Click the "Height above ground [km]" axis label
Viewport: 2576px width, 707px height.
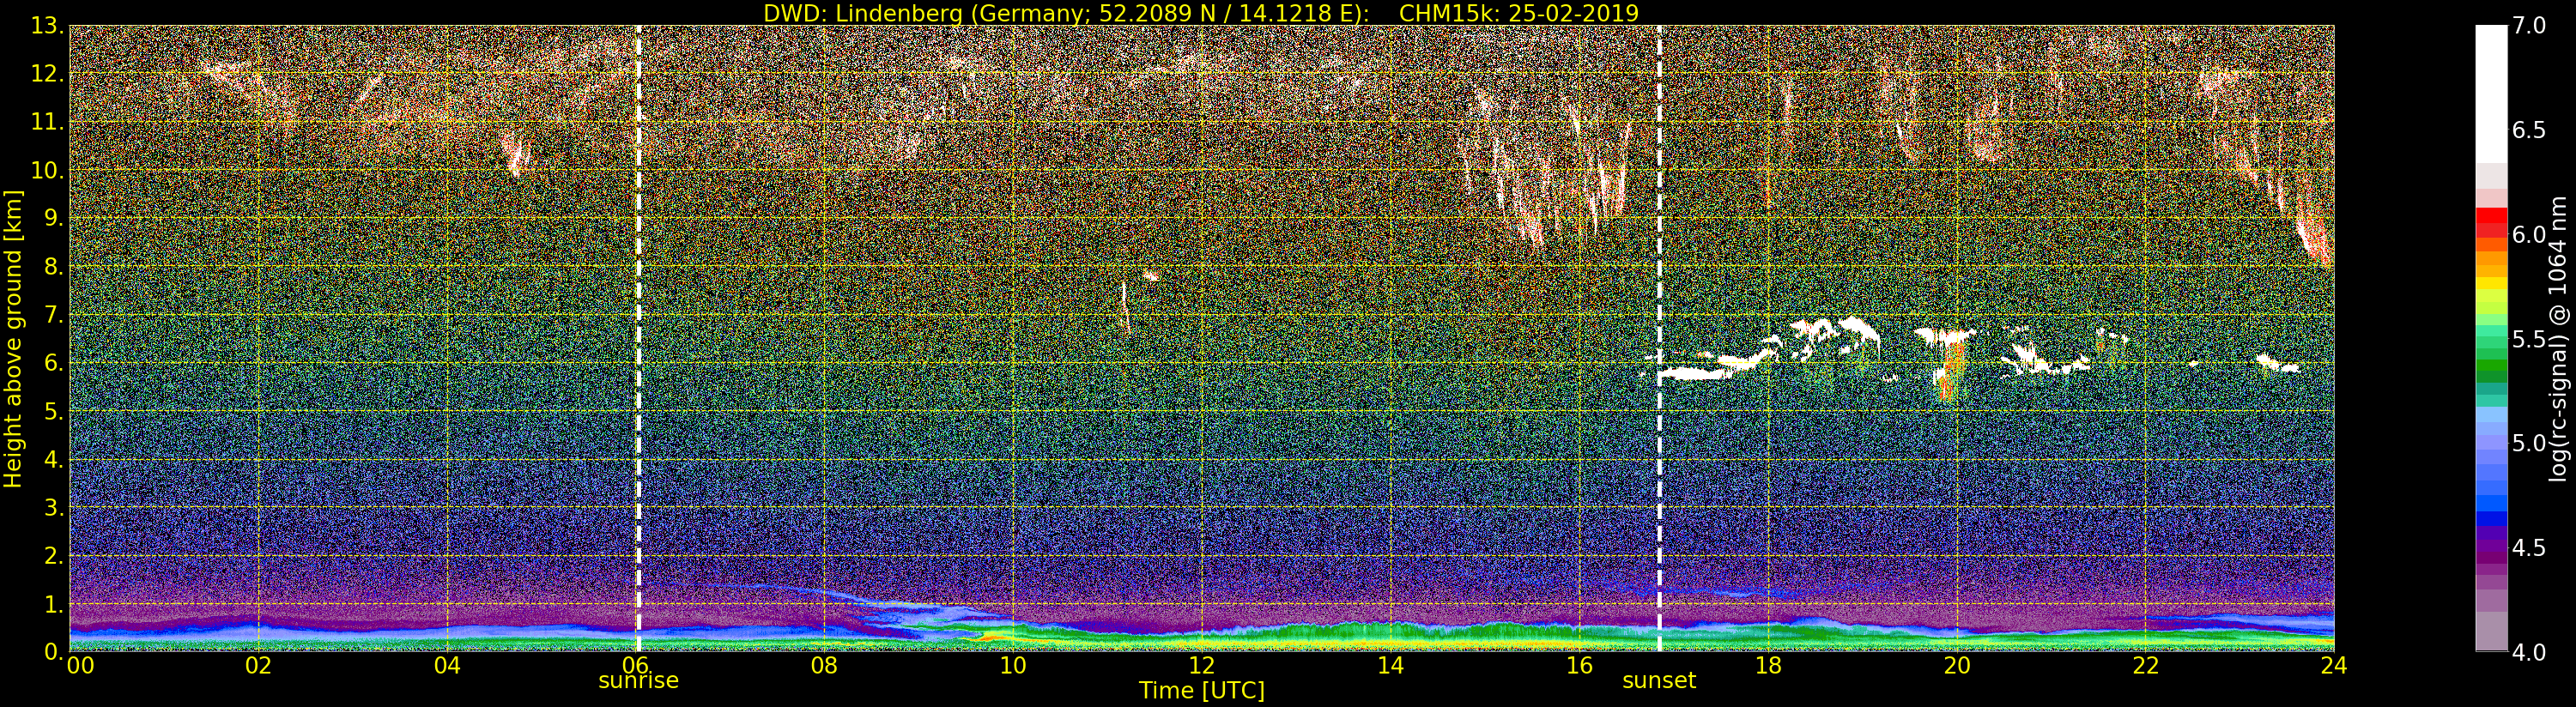point(13,338)
